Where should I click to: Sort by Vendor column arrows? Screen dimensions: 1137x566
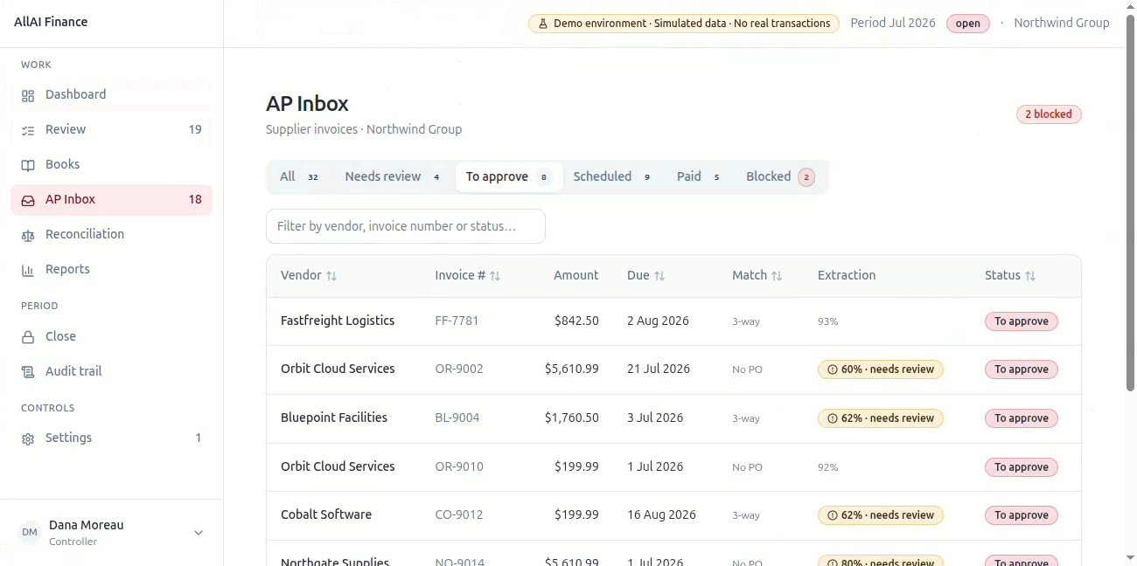pyautogui.click(x=331, y=276)
